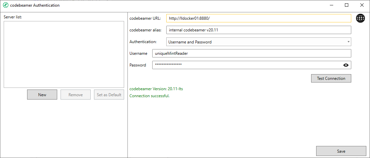
Task: Toggle password visibility with the eye icon
Action: pos(346,65)
